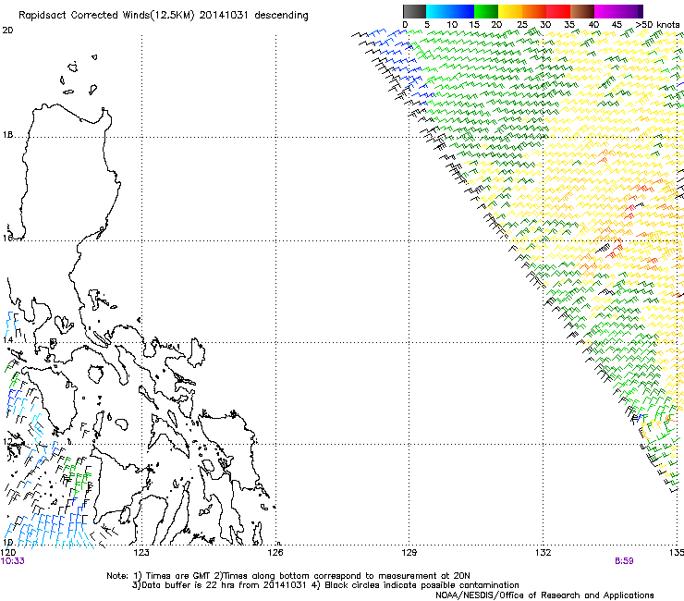The image size is (684, 601).
Task: Click the dark purple over-50-knots swatch
Action: tap(641, 11)
